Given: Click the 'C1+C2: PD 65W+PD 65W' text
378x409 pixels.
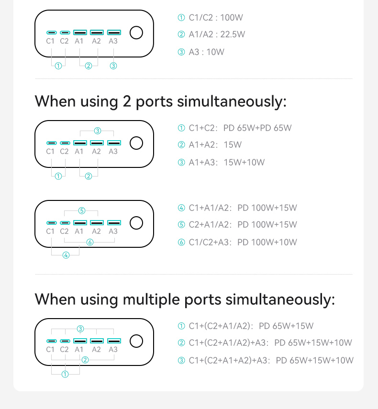Looking at the screenshot, I should 240,128.
